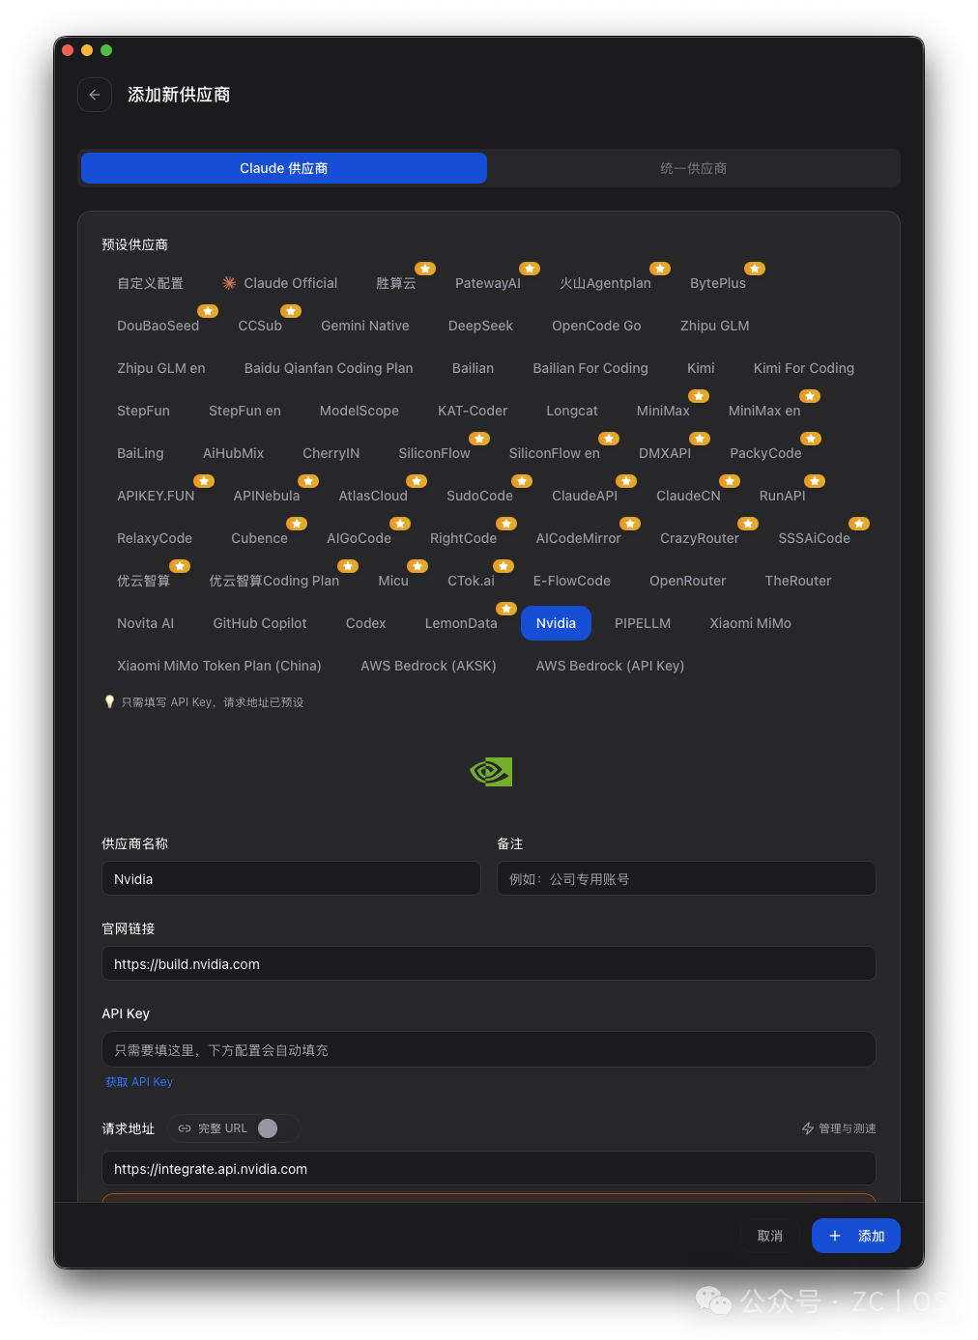Select the OpenRouter preset

tap(688, 581)
